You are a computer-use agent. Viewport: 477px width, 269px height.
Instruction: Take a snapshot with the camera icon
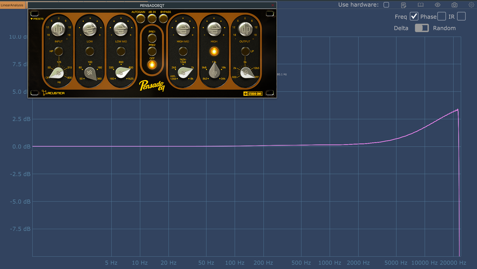click(x=454, y=5)
